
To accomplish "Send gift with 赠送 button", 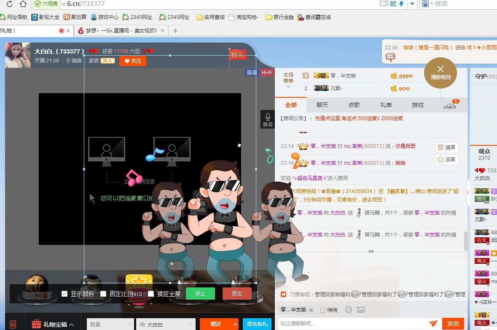I will [x=216, y=324].
